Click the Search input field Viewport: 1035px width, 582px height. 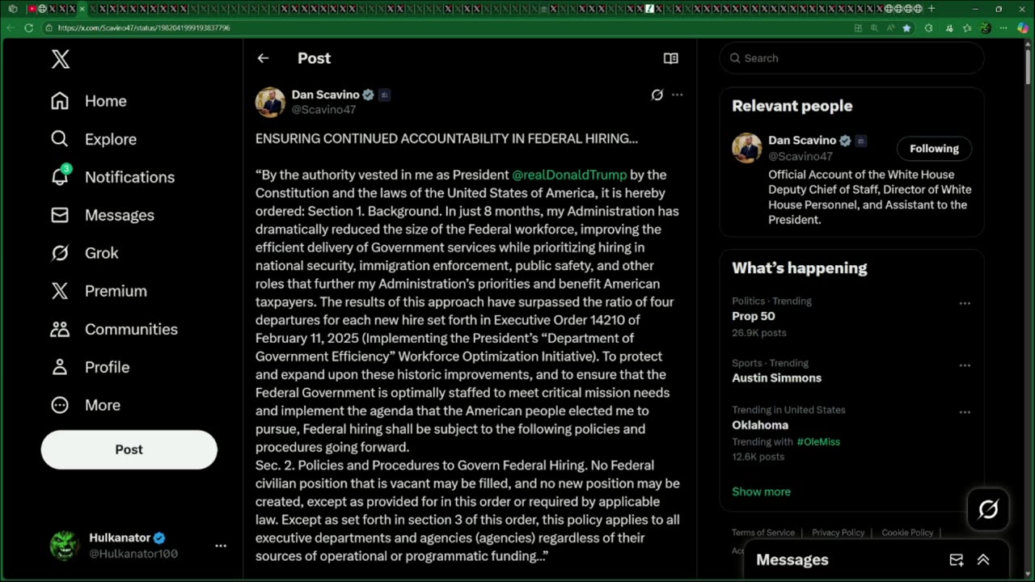(x=851, y=58)
